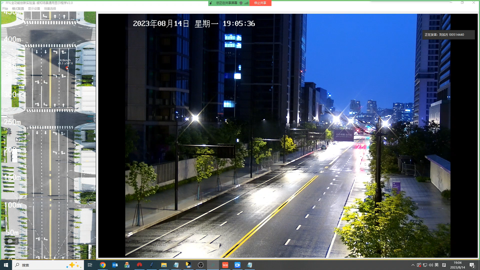Open the Zoom meeting taskbar icon
Image resolution: width=480 pixels, height=270 pixels.
click(237, 265)
